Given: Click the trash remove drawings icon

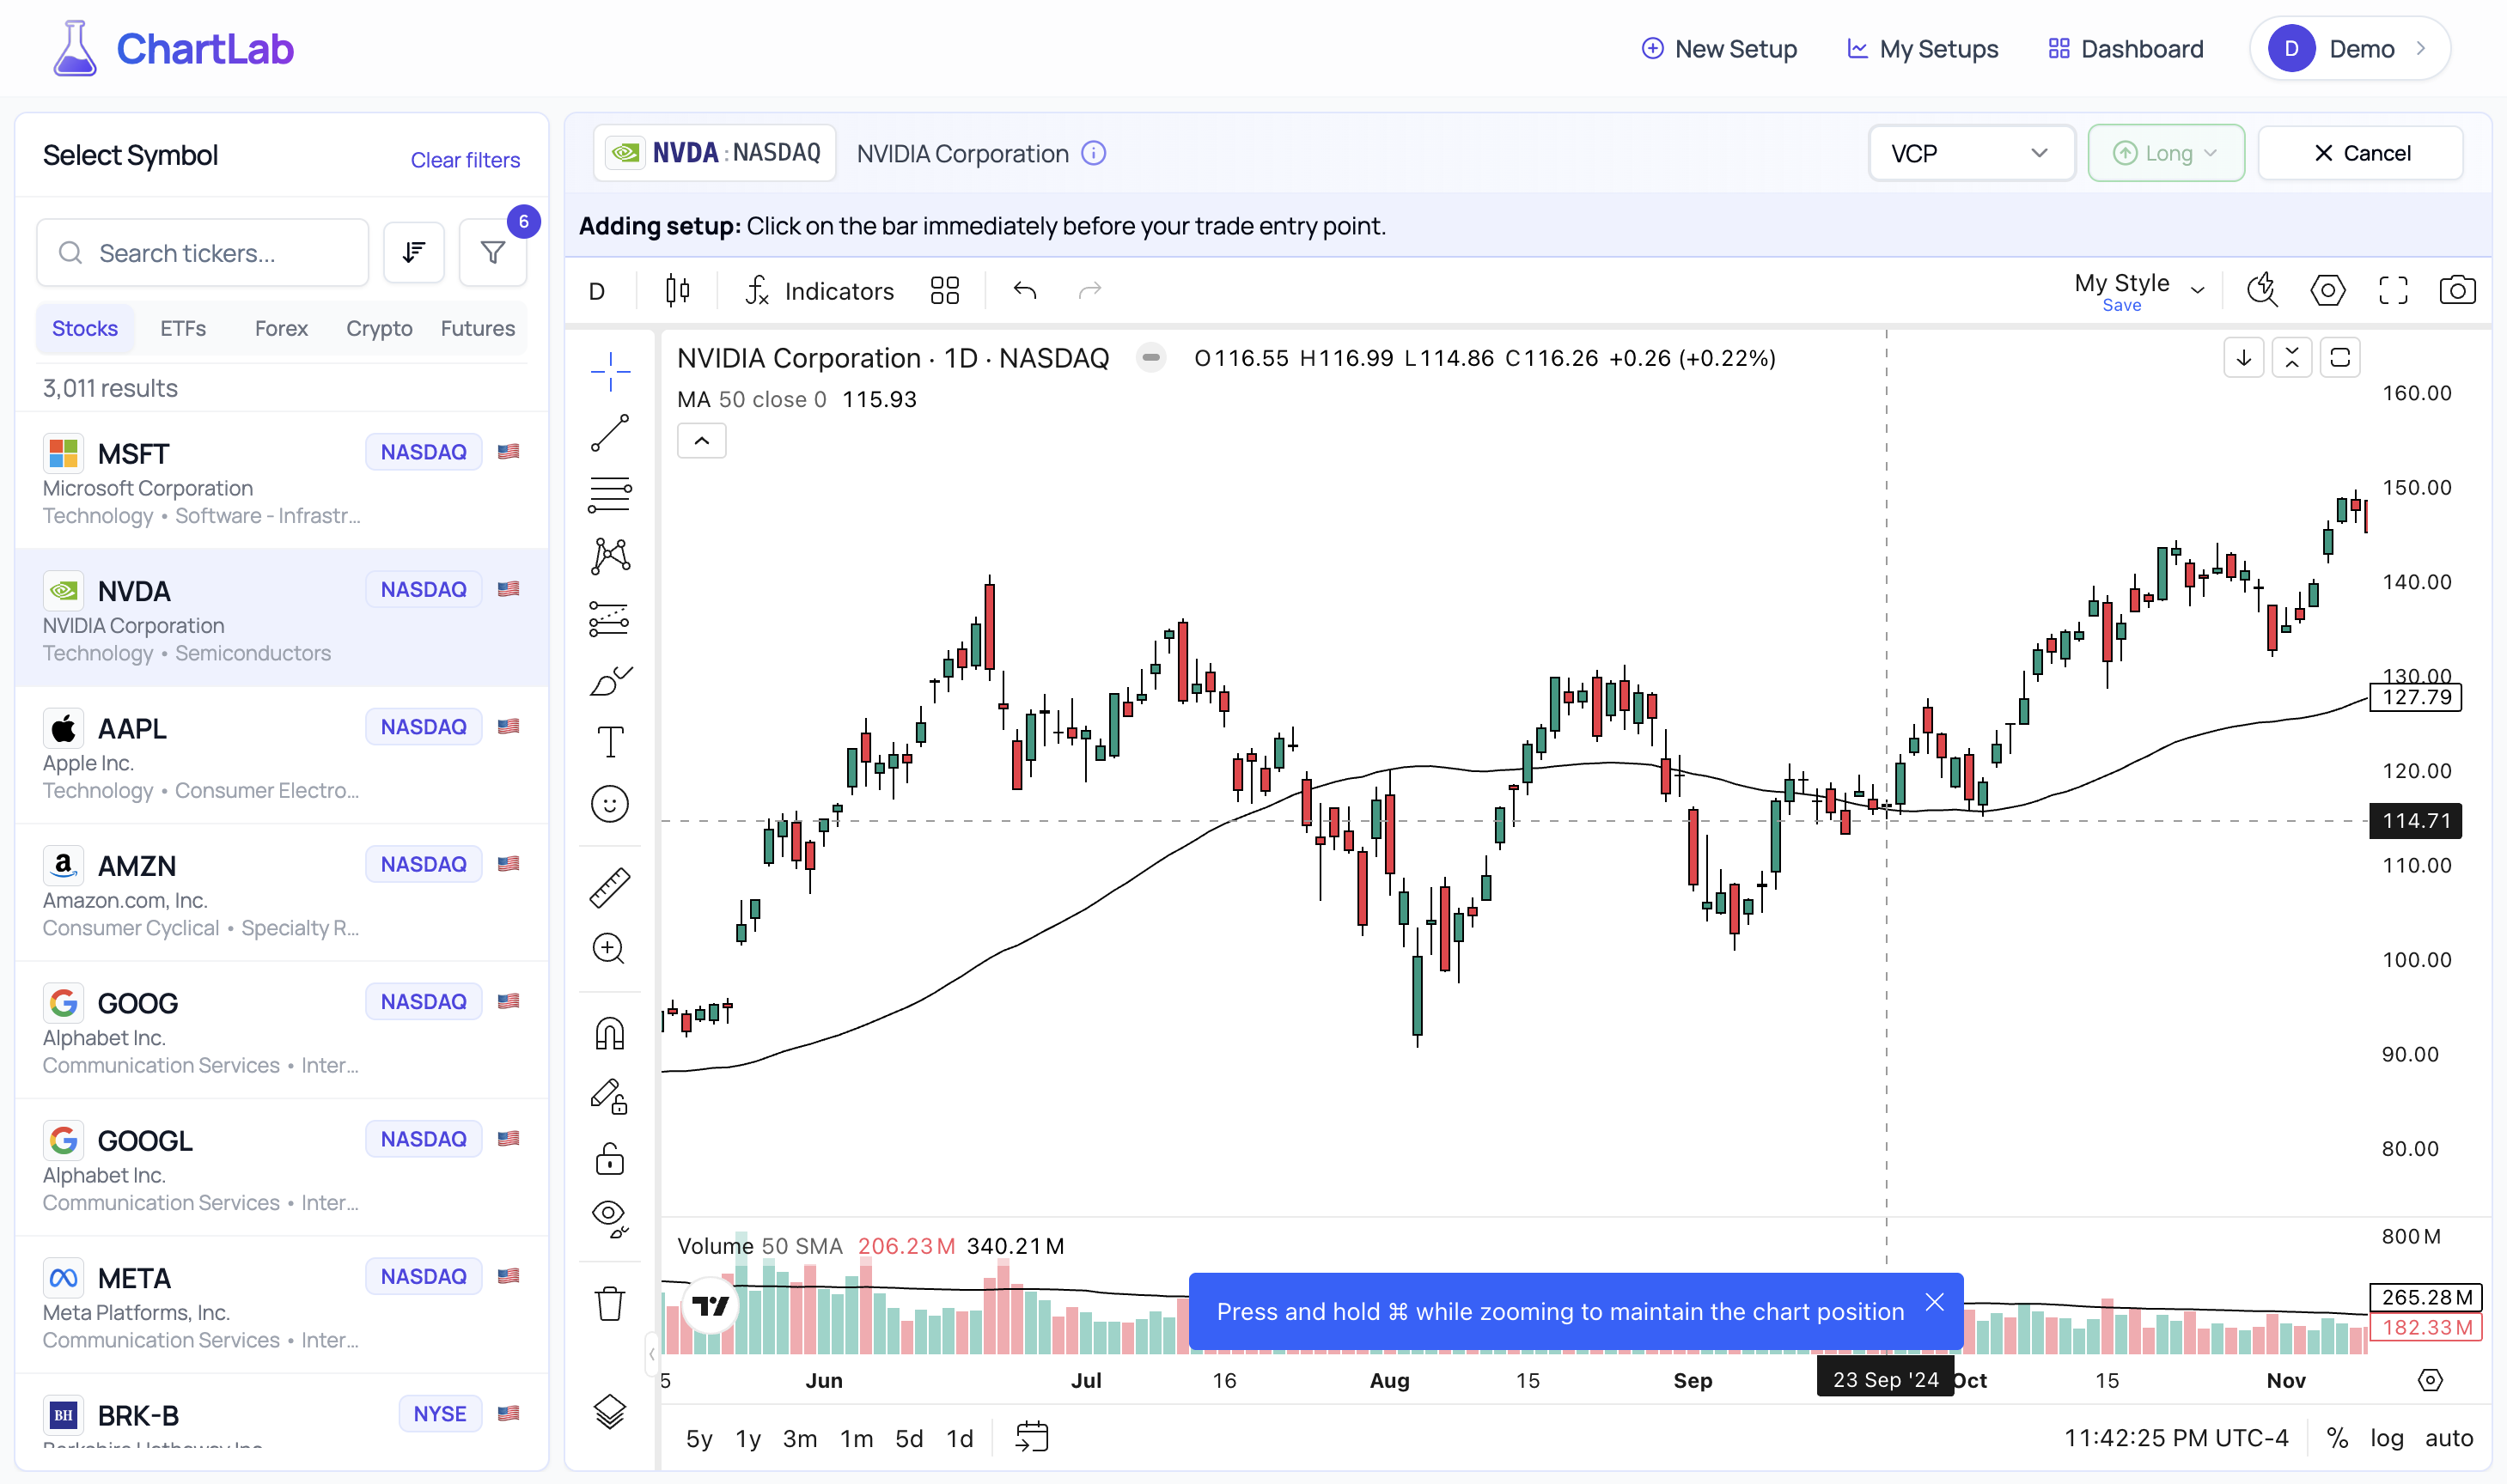Looking at the screenshot, I should tap(609, 1304).
